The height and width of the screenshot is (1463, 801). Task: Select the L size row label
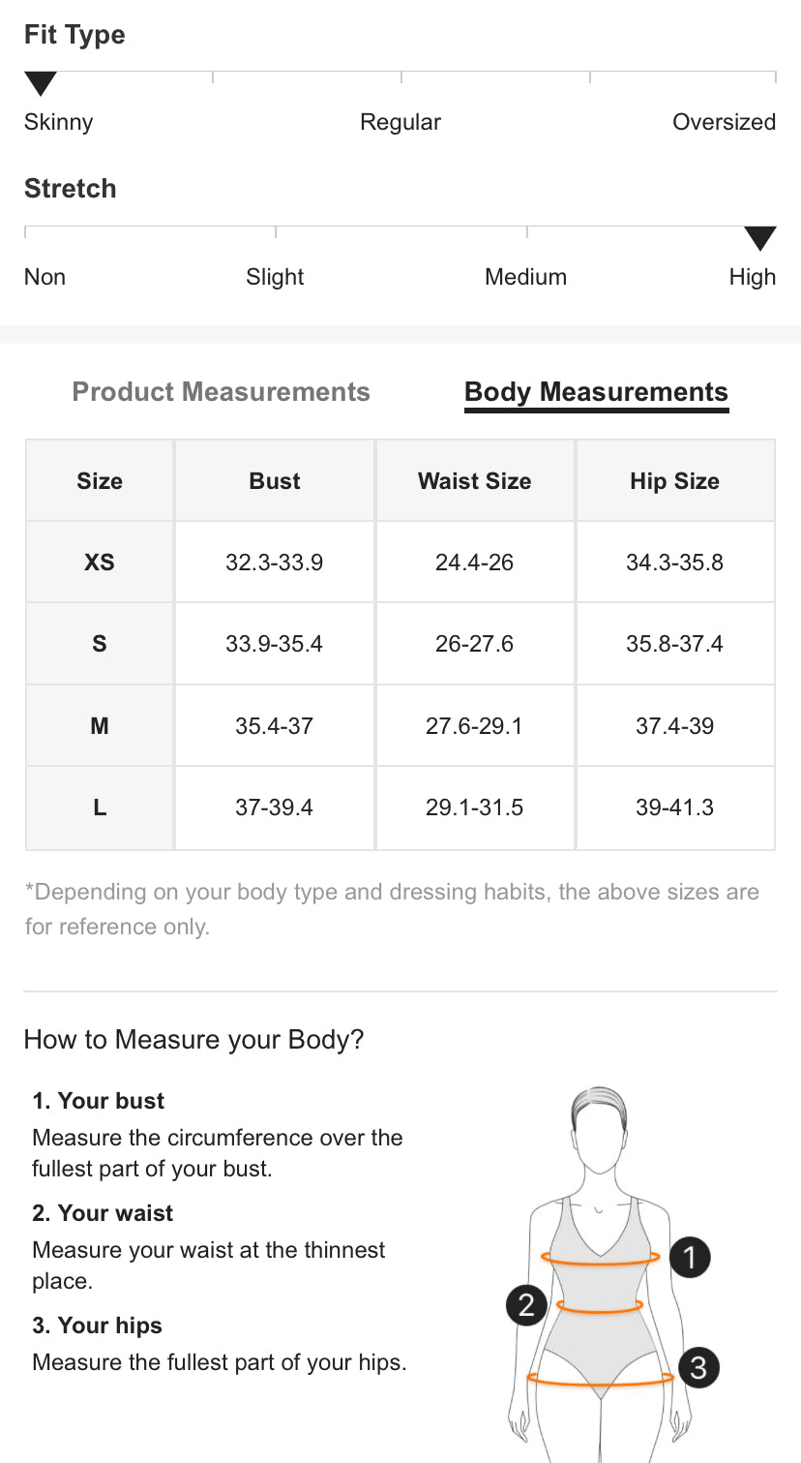[100, 808]
